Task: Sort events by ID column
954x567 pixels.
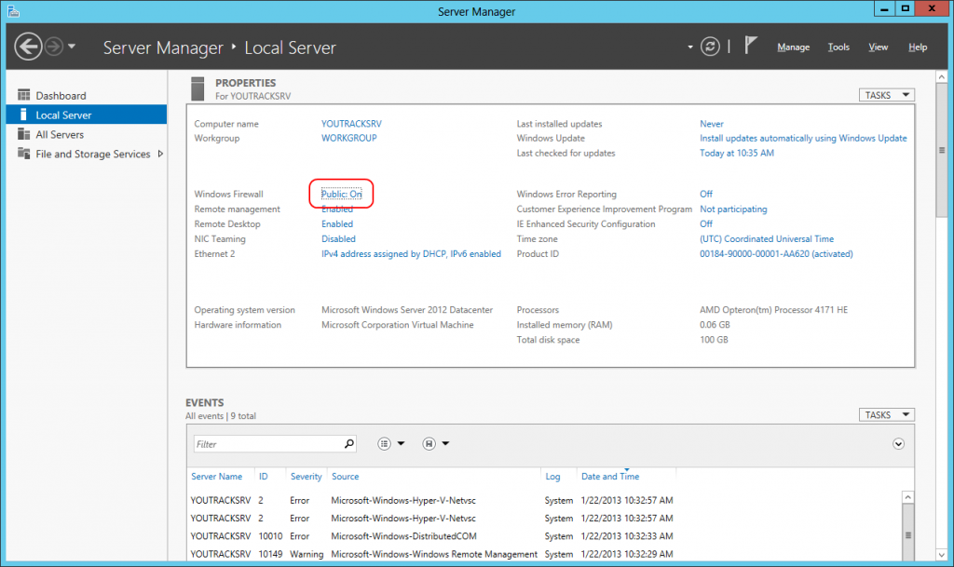Action: pyautogui.click(x=263, y=477)
